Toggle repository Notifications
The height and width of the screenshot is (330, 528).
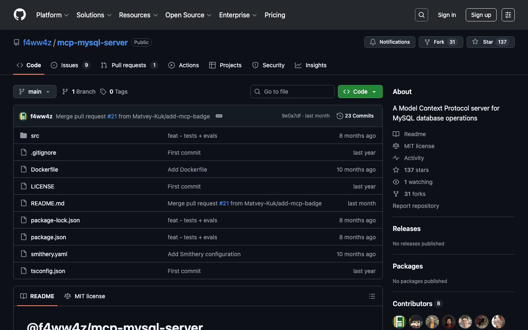389,42
